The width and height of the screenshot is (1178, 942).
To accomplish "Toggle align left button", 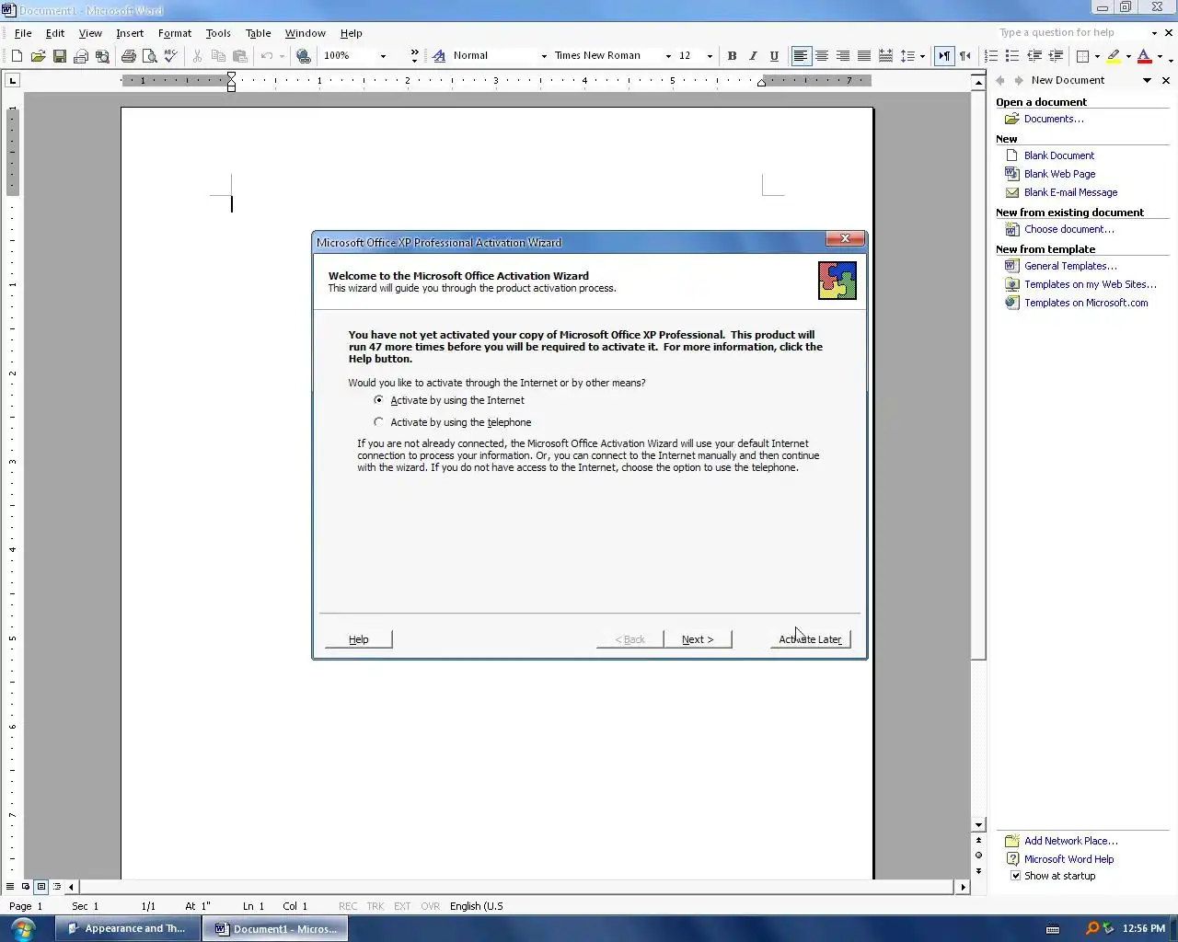I will pos(801,56).
